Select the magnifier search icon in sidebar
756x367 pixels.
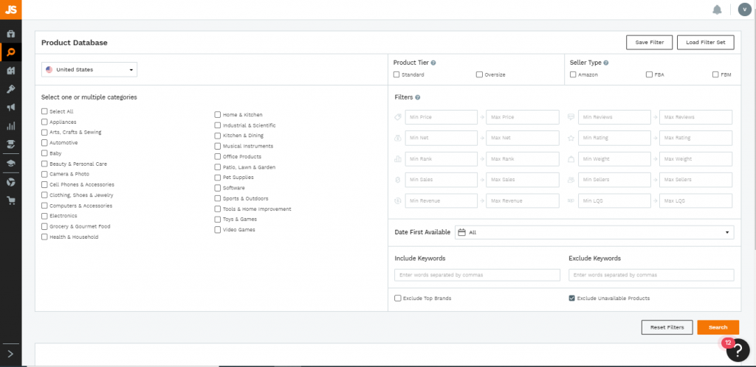click(10, 52)
